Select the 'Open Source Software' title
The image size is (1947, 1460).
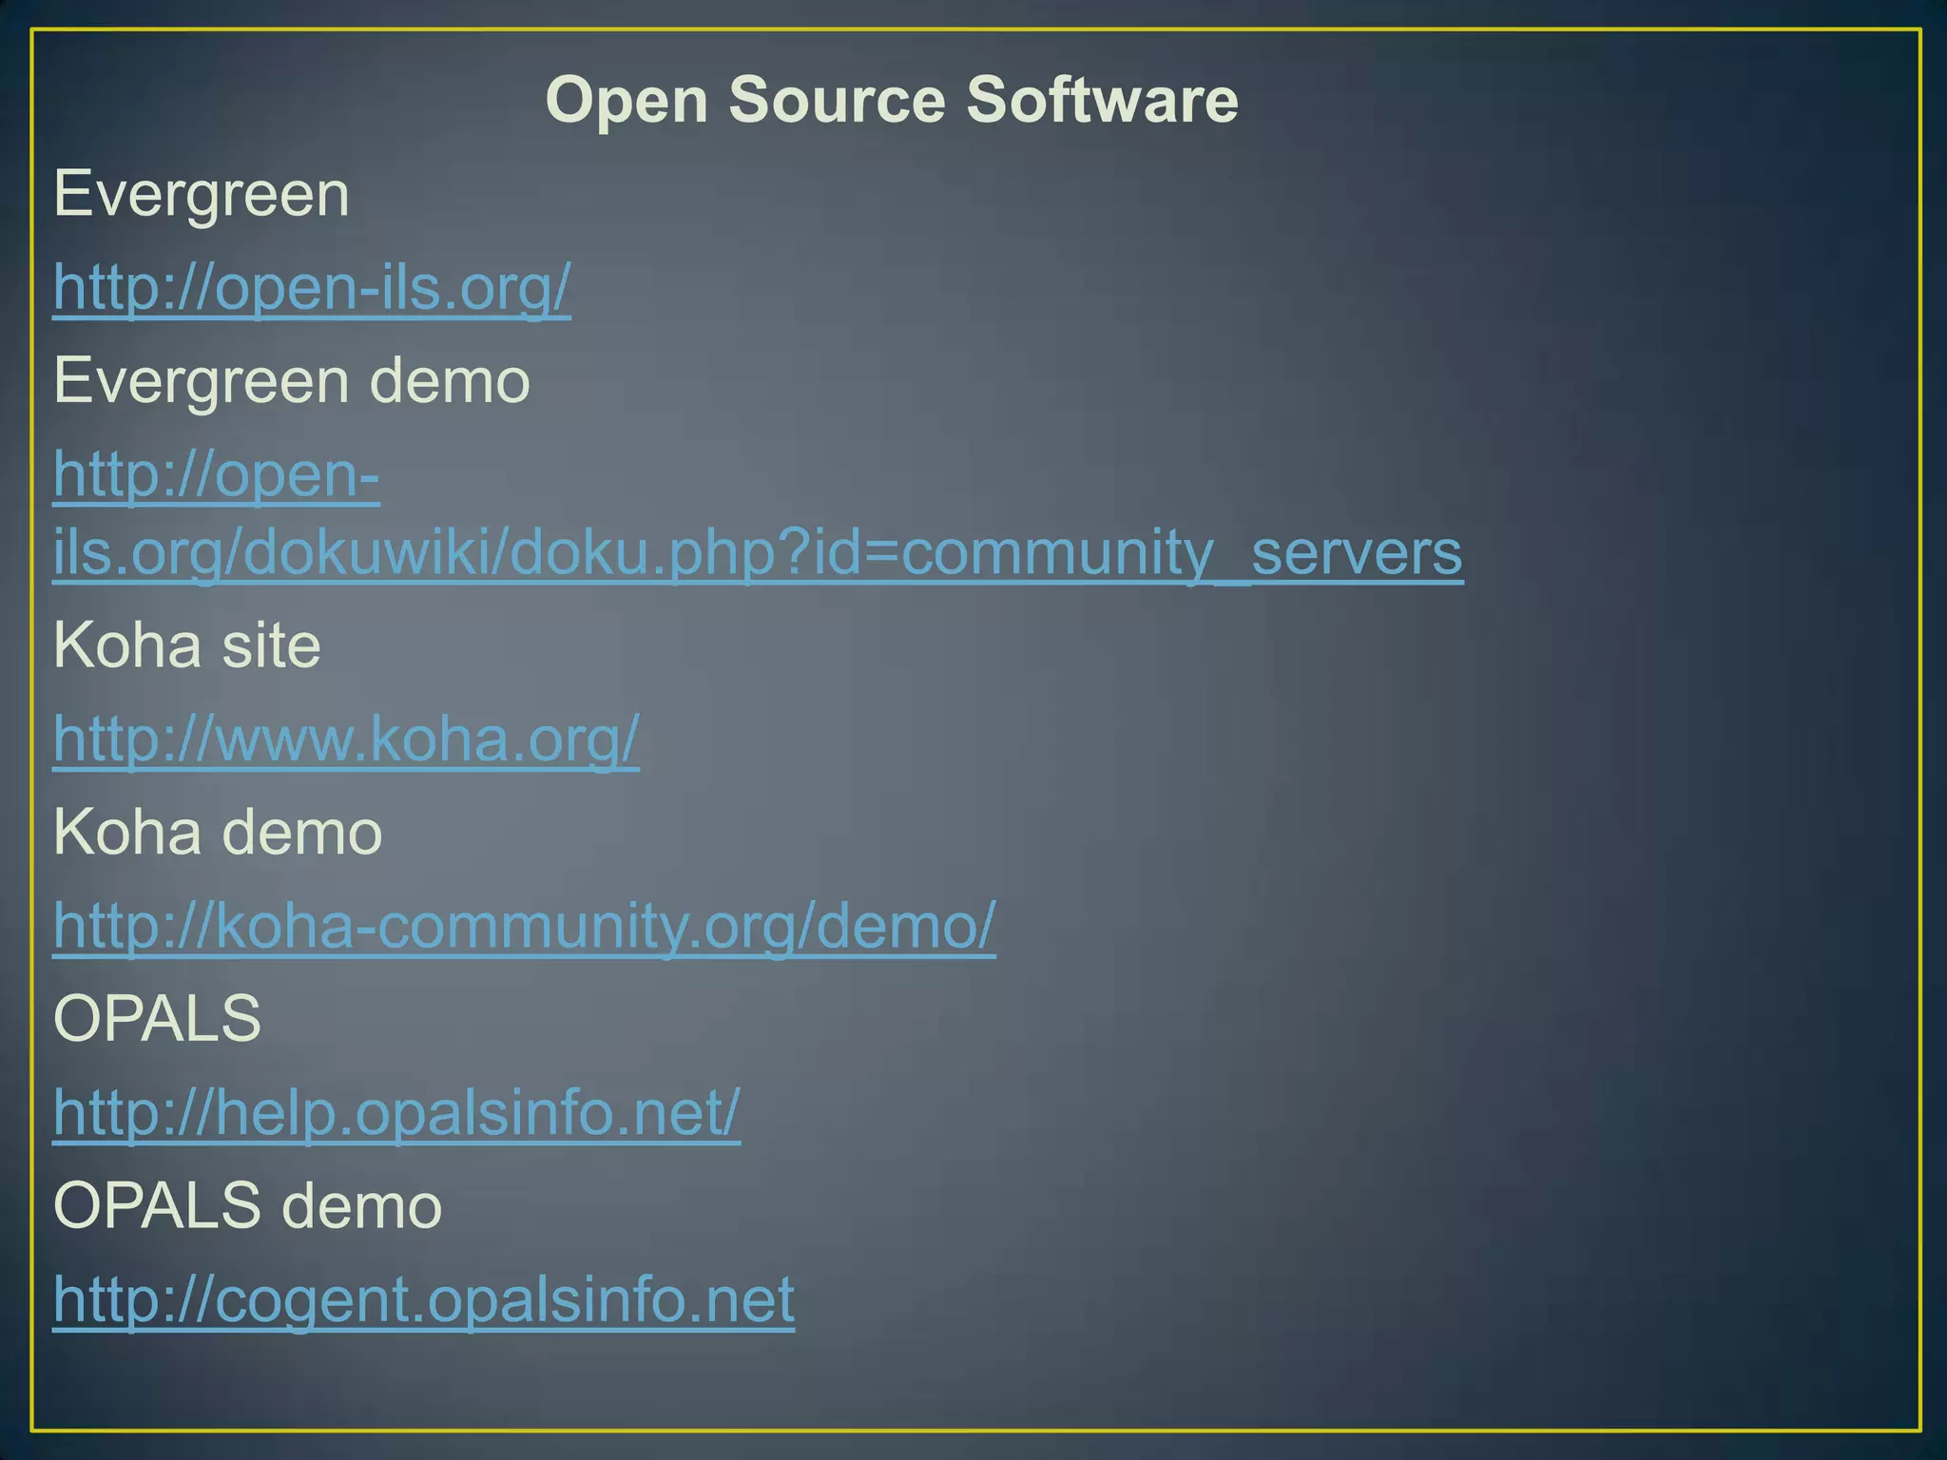pyautogui.click(x=892, y=100)
